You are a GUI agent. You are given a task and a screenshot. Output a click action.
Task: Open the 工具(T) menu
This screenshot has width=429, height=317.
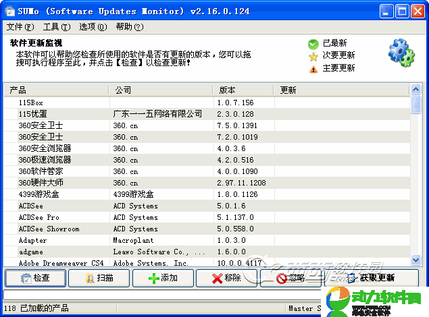pyautogui.click(x=56, y=27)
